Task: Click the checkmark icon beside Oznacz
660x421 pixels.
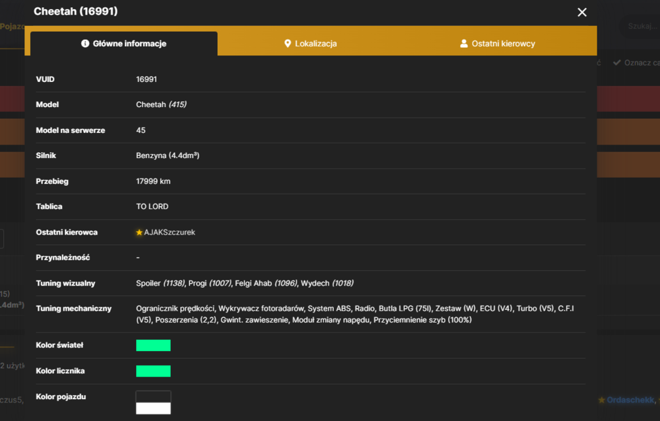Action: (616, 62)
